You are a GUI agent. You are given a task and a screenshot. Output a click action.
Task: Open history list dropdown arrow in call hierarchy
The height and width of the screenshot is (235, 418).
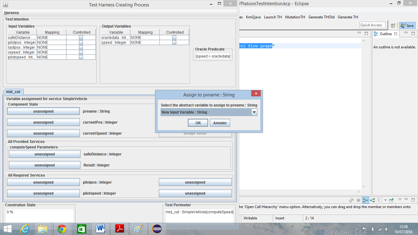[385, 200]
